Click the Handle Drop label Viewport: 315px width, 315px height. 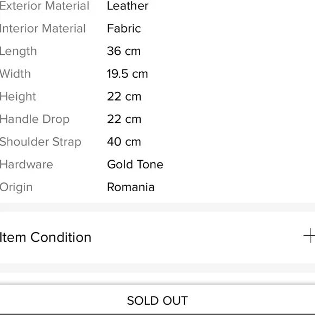pyautogui.click(x=35, y=119)
